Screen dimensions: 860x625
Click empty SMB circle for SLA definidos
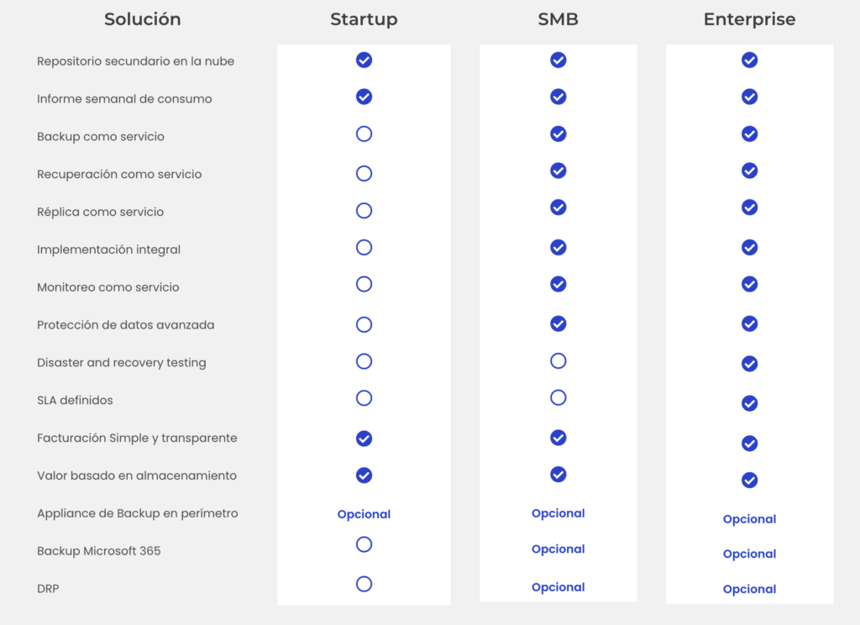[558, 397]
